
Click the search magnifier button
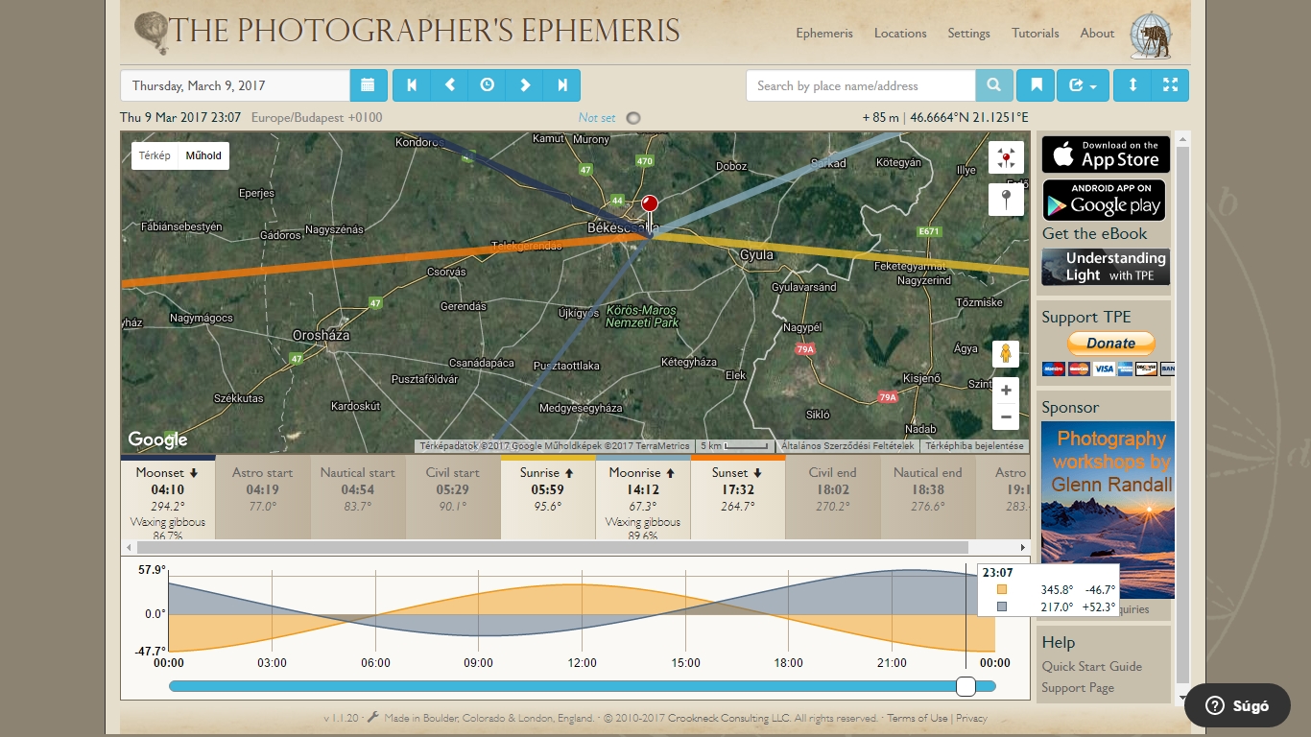pyautogui.click(x=994, y=85)
